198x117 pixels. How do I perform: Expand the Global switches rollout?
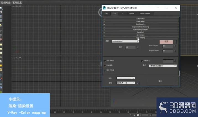point(140,24)
